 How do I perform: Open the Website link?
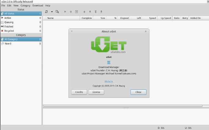pyautogui.click(x=109, y=81)
